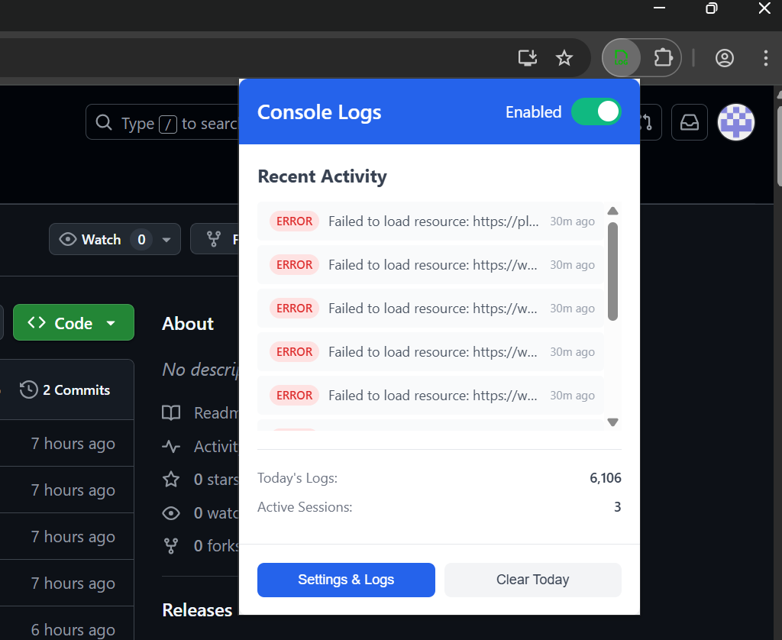Click the scroll down arrow in Recent Activity

[x=613, y=422]
